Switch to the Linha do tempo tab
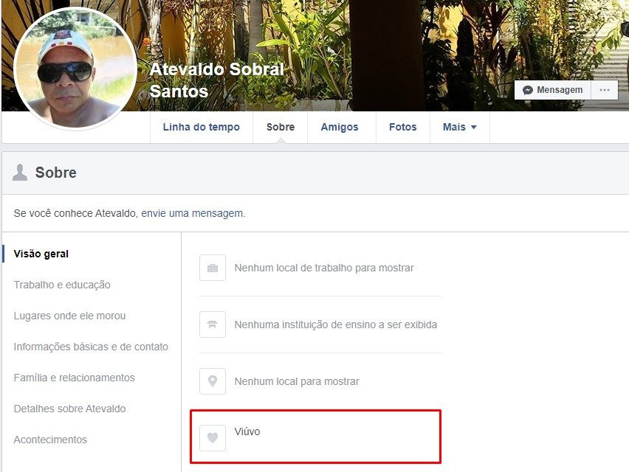Viewport: 629px width, 472px height. coord(202,127)
